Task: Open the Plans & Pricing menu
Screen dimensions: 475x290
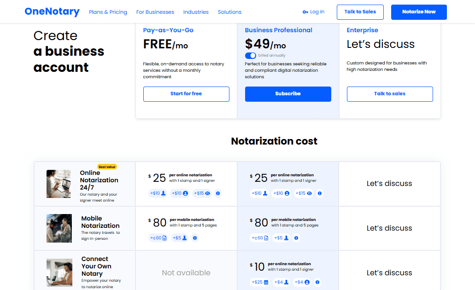Action: click(x=108, y=12)
